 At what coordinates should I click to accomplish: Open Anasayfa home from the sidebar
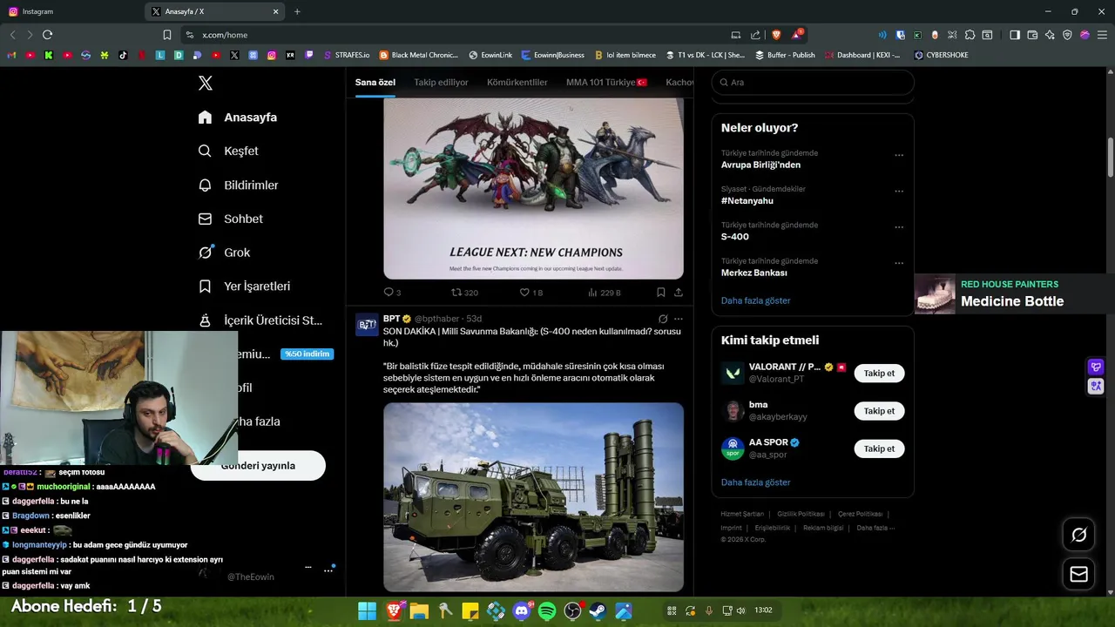click(238, 117)
